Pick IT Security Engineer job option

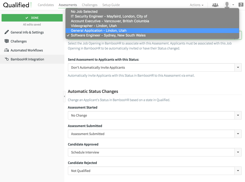click(x=109, y=16)
